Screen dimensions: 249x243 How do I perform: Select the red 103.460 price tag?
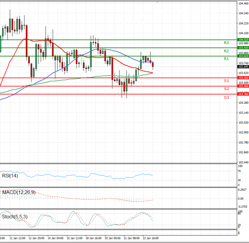[x=243, y=86]
